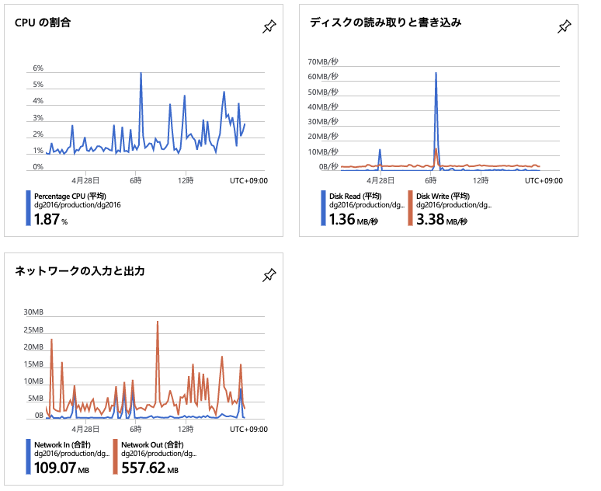Click the blue Percentage CPU legend color bar
Viewport: 601px width, 491px height.
[28, 208]
